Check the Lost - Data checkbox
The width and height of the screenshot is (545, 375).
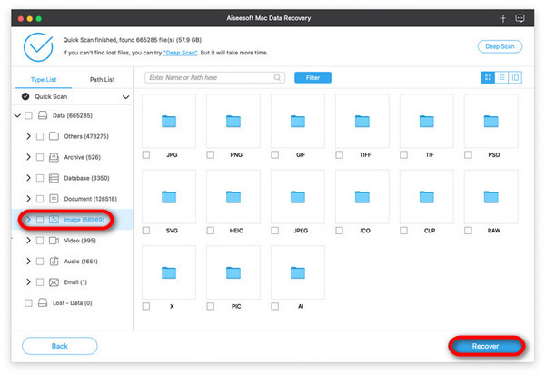[28, 303]
